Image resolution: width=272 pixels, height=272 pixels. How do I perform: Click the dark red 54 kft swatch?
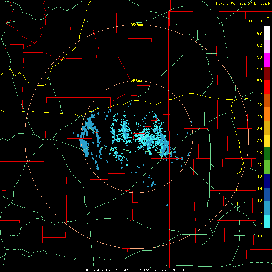coord(267,73)
